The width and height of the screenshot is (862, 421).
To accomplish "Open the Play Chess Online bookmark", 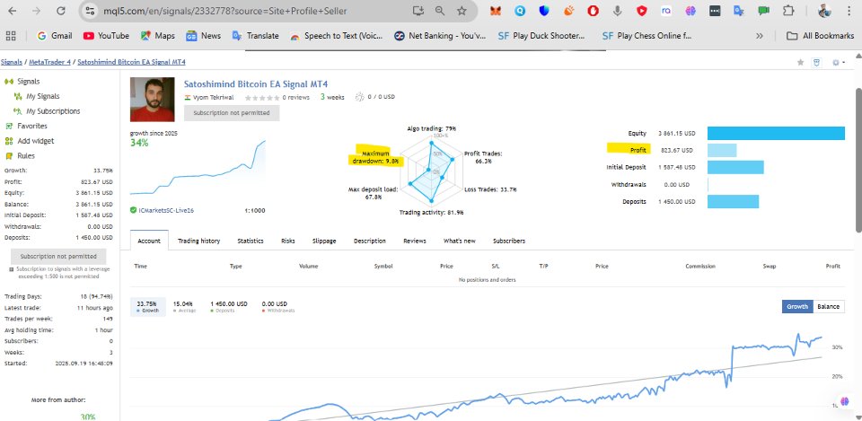I will (x=647, y=36).
